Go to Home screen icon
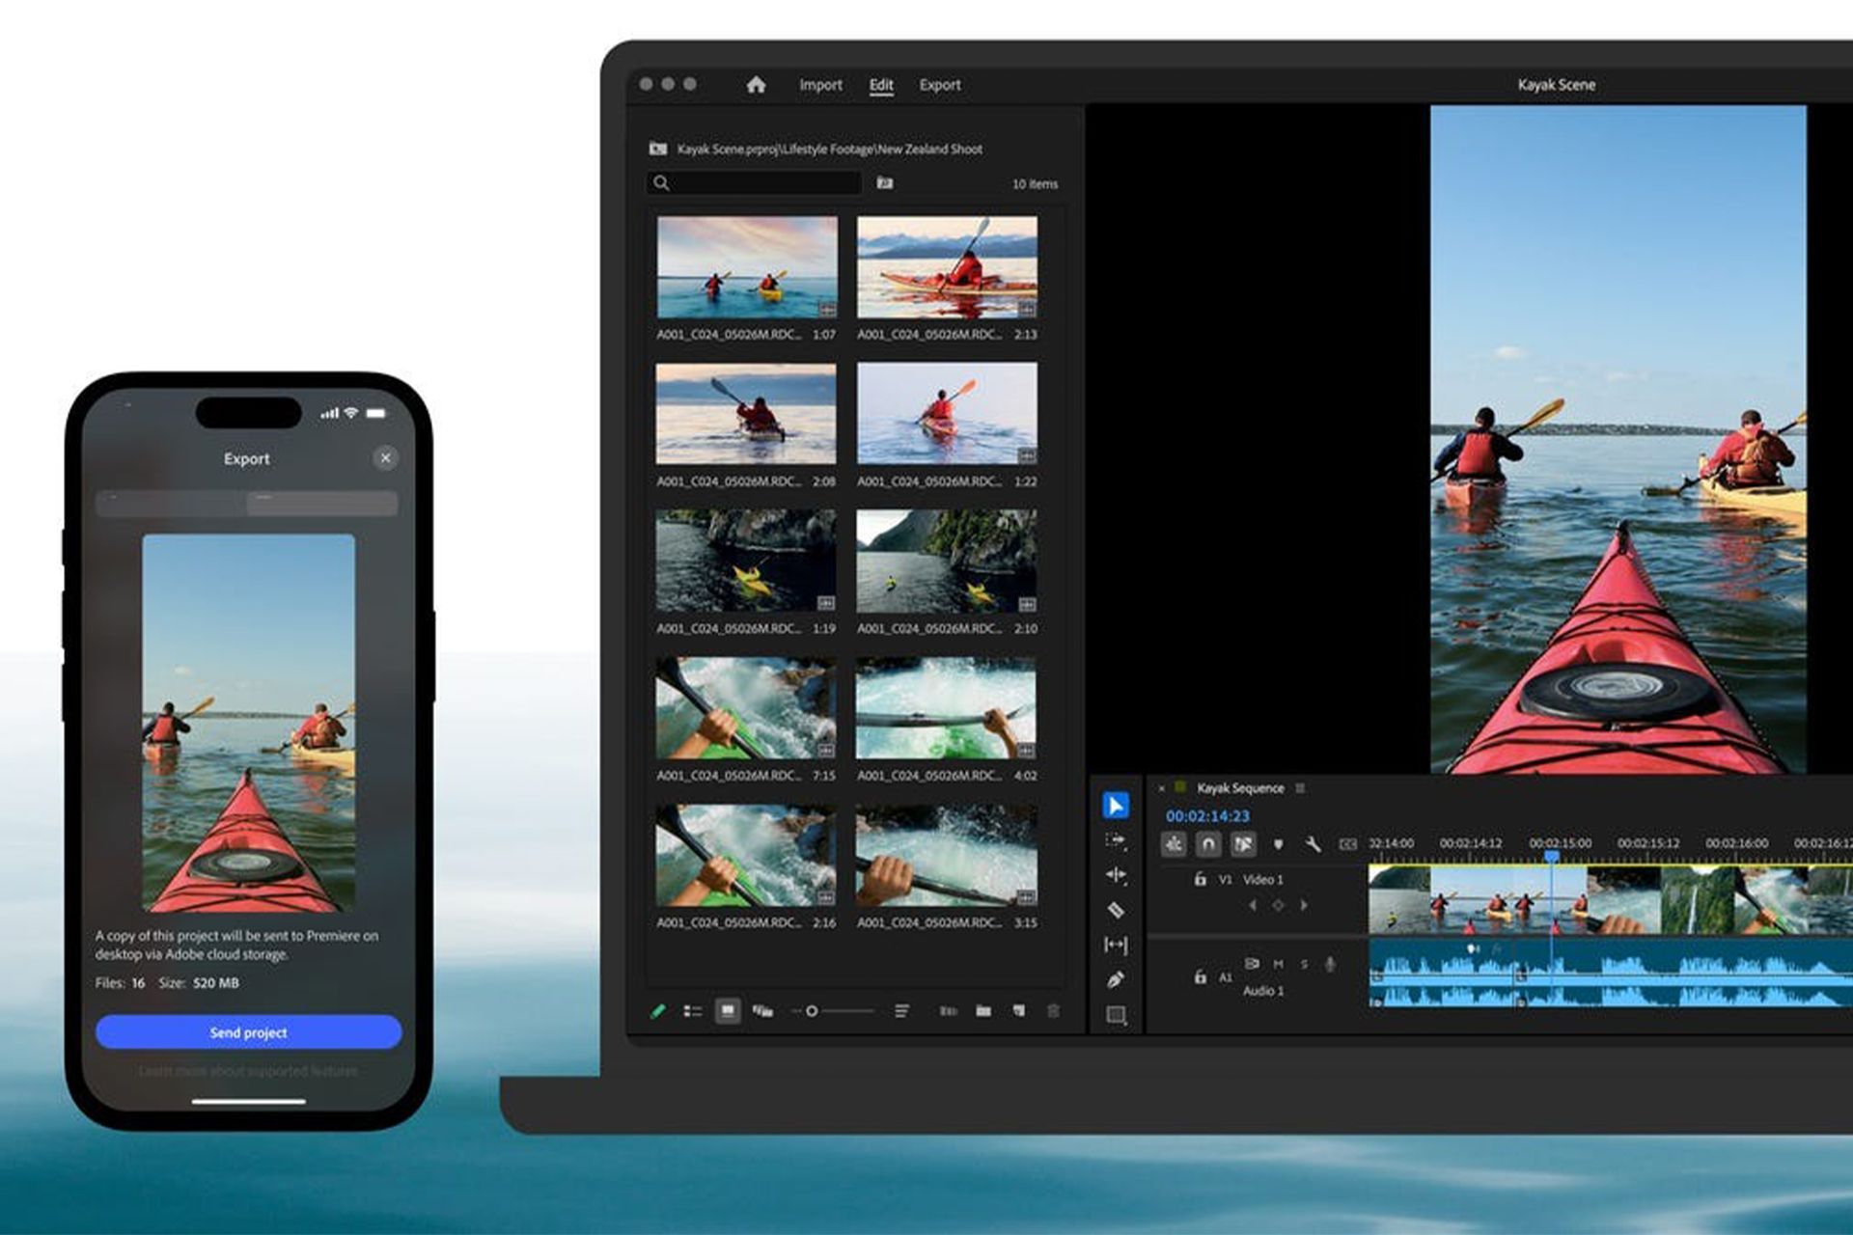 pyautogui.click(x=756, y=85)
